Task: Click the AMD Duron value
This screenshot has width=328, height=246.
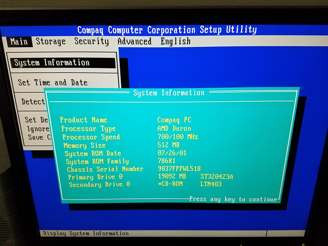Action: tap(174, 128)
